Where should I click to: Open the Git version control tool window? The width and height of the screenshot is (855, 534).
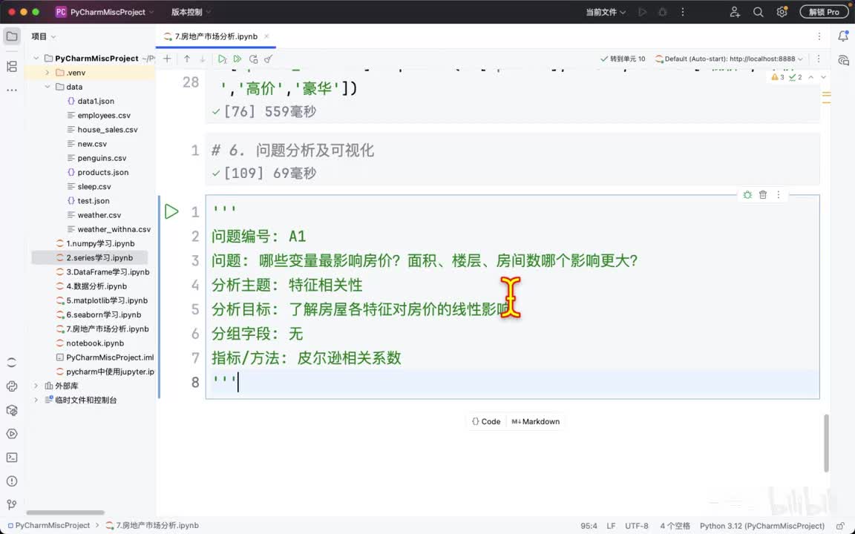12,504
